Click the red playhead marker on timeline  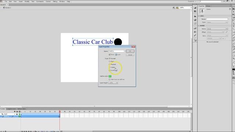pos(59,111)
